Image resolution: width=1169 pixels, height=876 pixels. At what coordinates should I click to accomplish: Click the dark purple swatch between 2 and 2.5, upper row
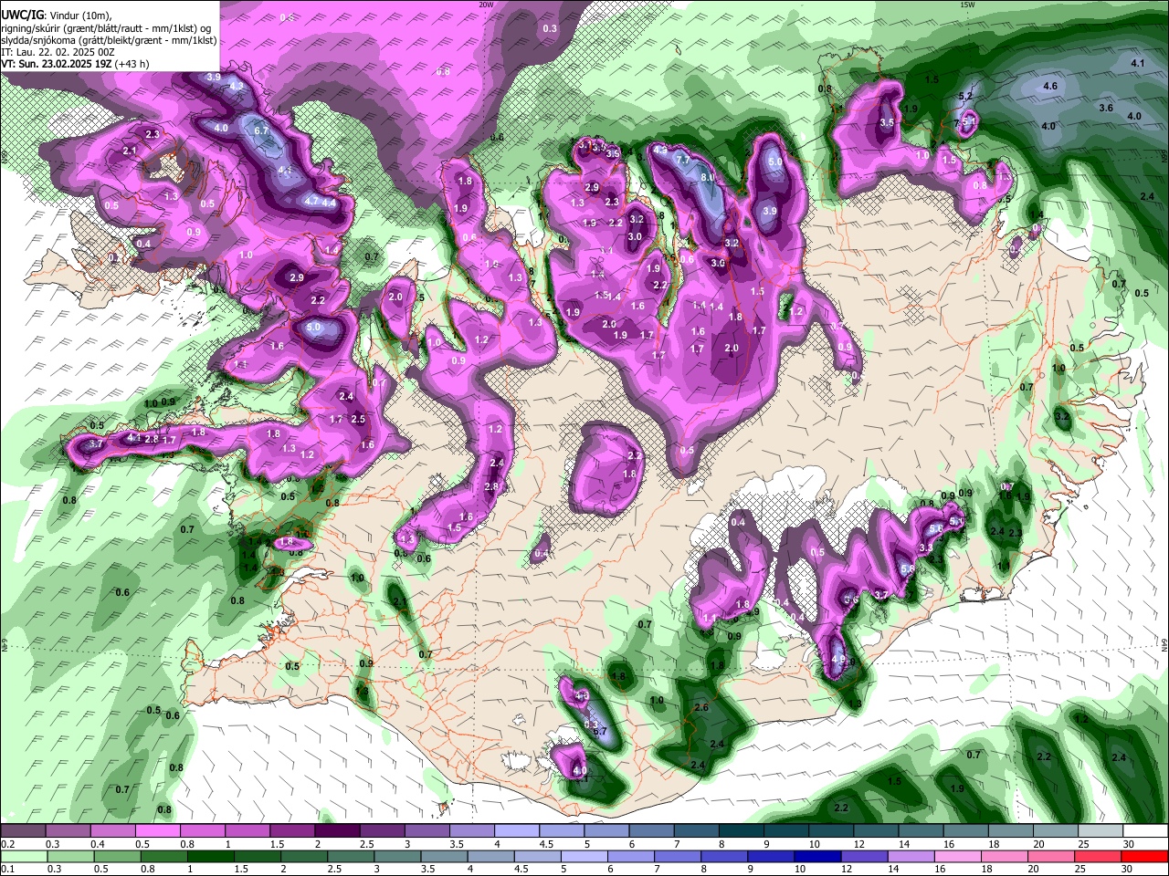[x=337, y=831]
